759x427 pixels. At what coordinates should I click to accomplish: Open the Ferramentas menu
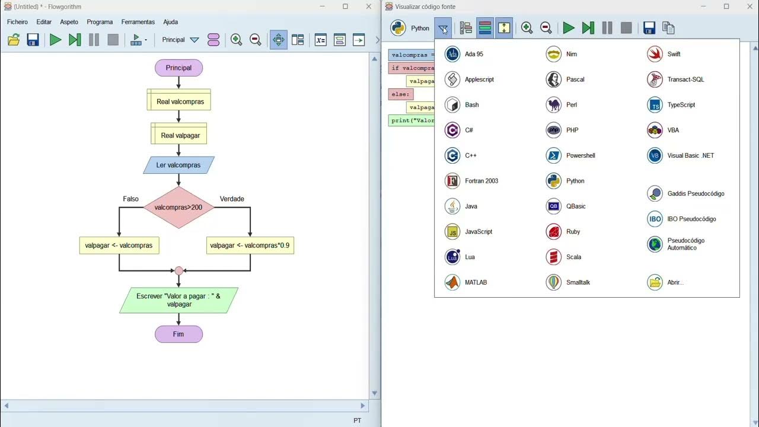pyautogui.click(x=138, y=22)
